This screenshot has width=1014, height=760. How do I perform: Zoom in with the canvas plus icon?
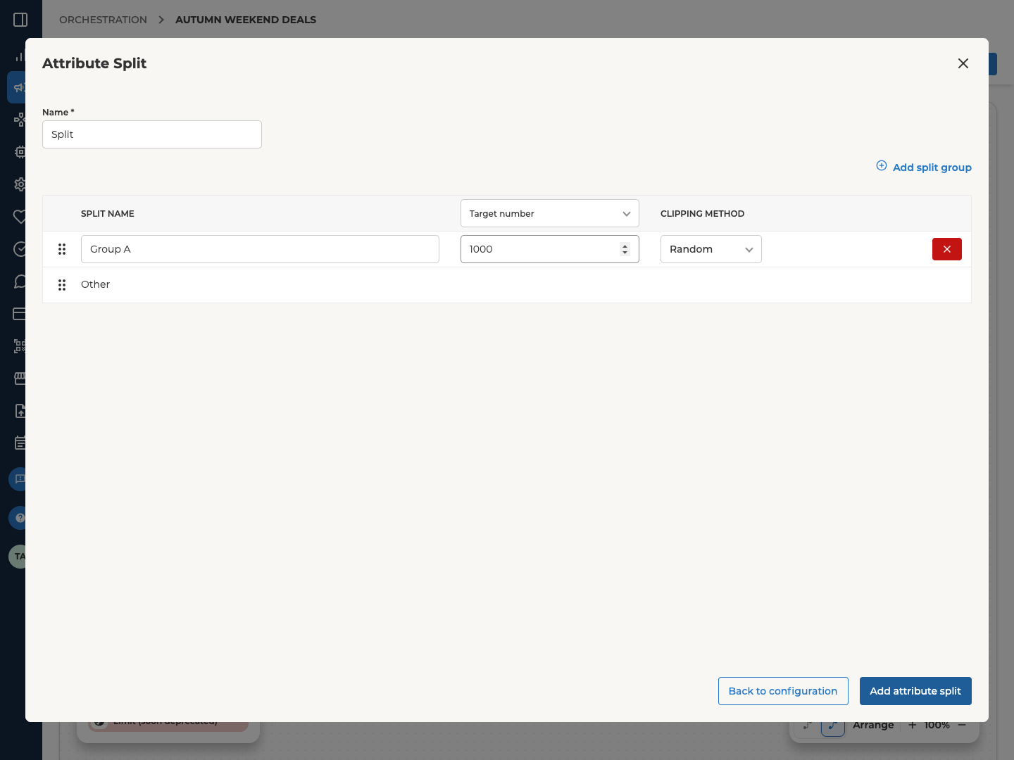pos(912,726)
